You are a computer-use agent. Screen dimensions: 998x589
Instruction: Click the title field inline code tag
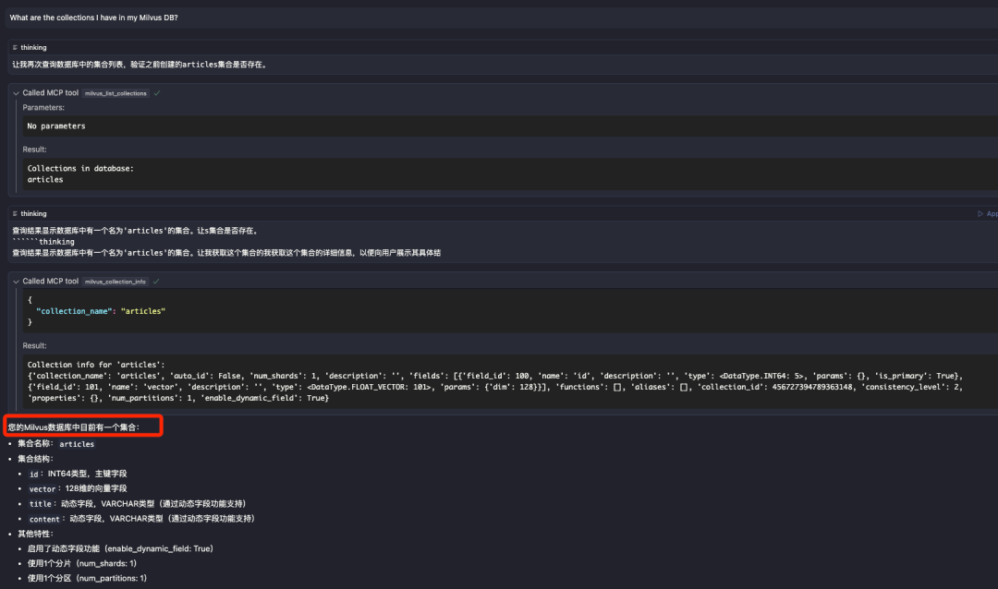(x=40, y=503)
